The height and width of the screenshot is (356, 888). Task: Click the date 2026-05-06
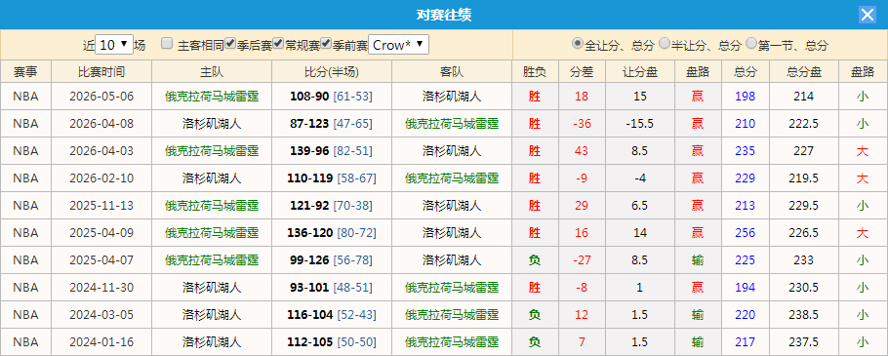coord(101,97)
